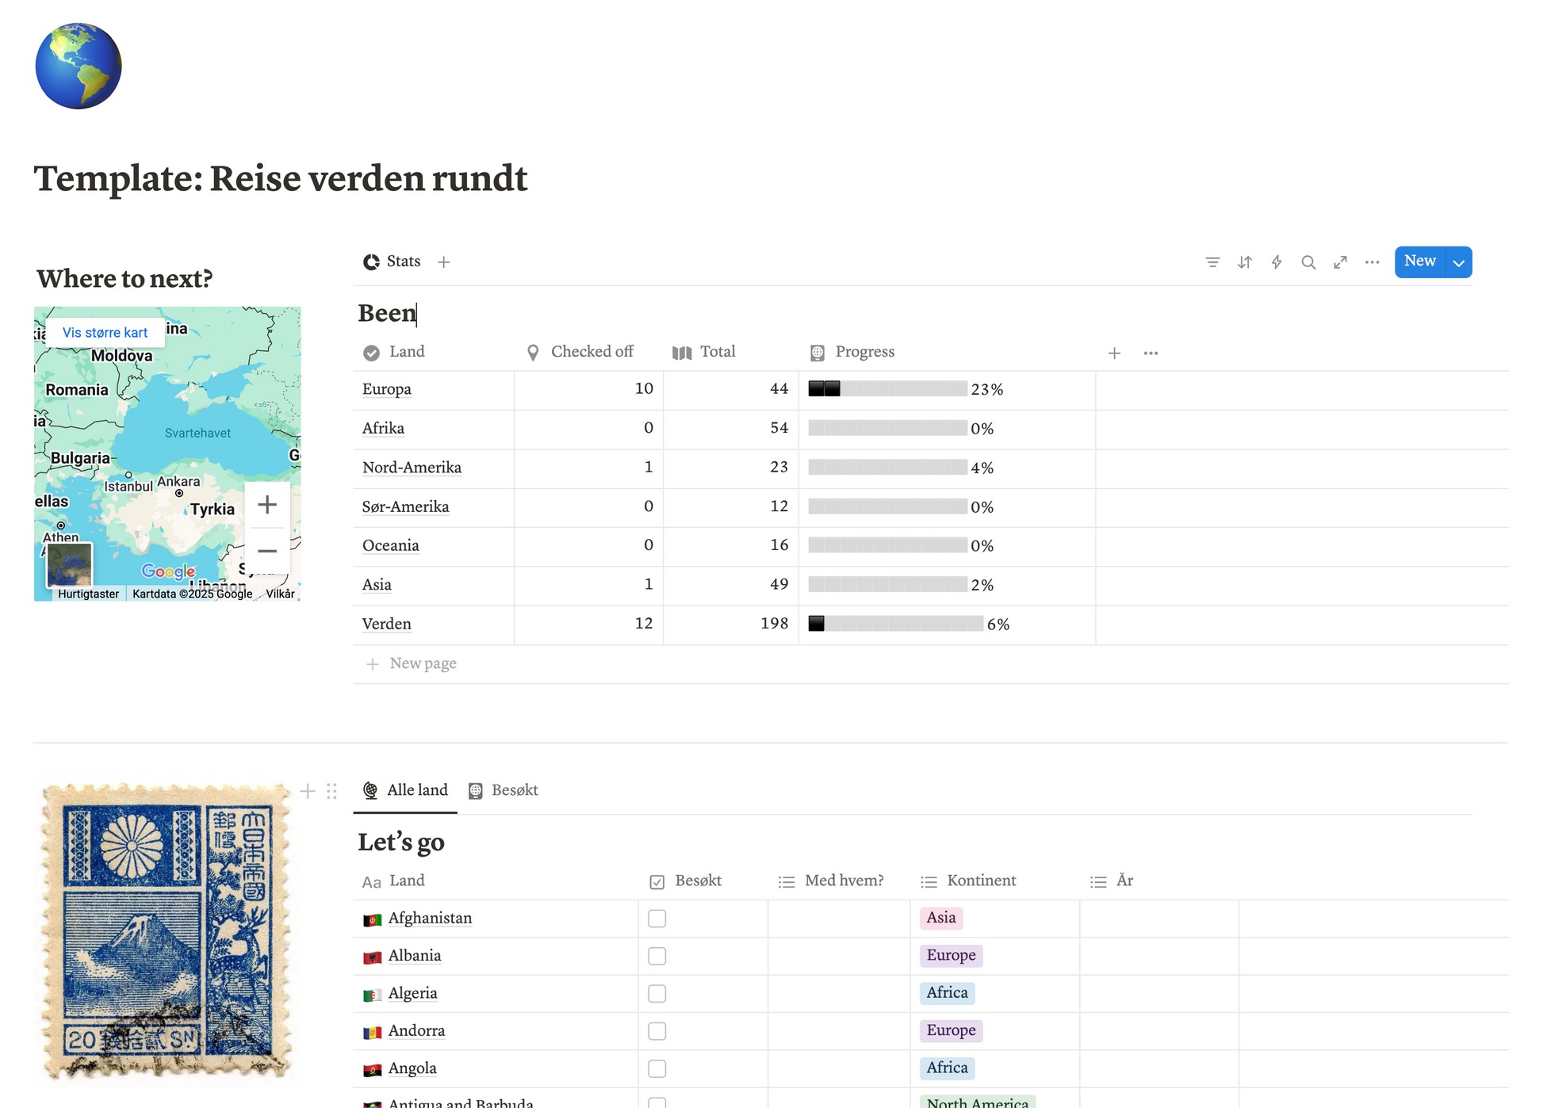Open the New button dropdown chevron
Viewport: 1543px width, 1108px height.
pos(1458,262)
